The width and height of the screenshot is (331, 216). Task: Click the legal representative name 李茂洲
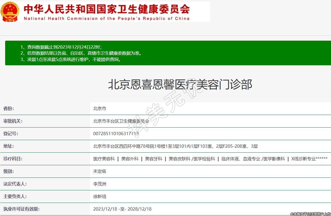coord(100,184)
